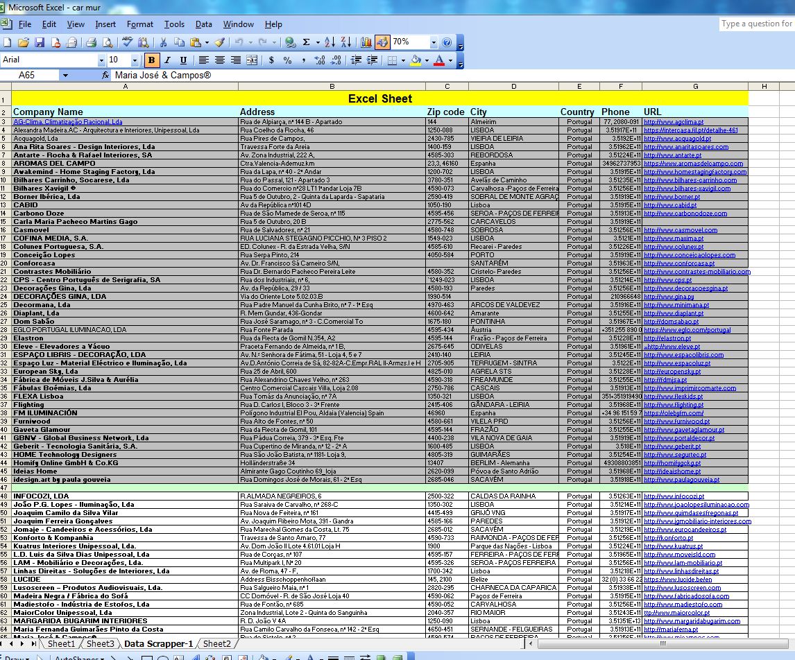Toggle Underline formatting button
795x660 pixels.
click(183, 60)
